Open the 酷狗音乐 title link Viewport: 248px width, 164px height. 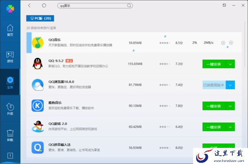[x=55, y=103]
